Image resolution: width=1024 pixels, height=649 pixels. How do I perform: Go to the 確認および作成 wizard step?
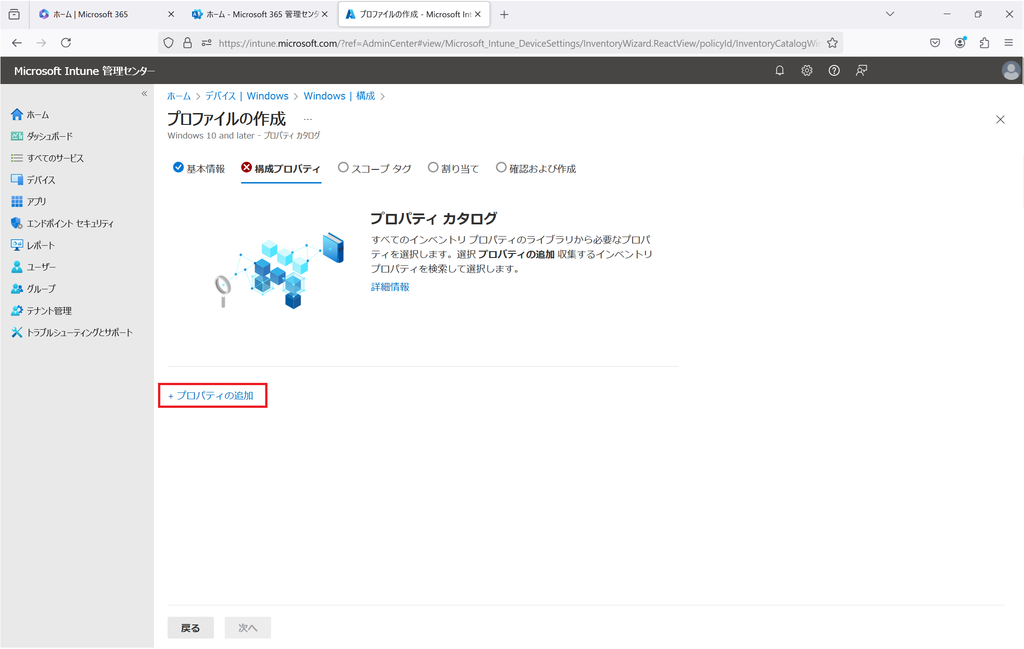click(536, 168)
